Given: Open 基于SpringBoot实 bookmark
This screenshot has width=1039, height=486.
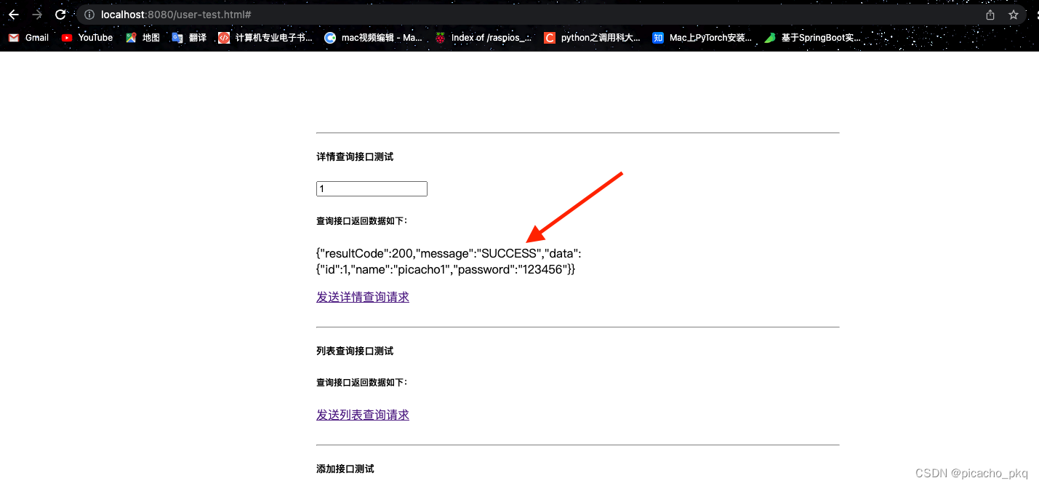Looking at the screenshot, I should pyautogui.click(x=812, y=38).
